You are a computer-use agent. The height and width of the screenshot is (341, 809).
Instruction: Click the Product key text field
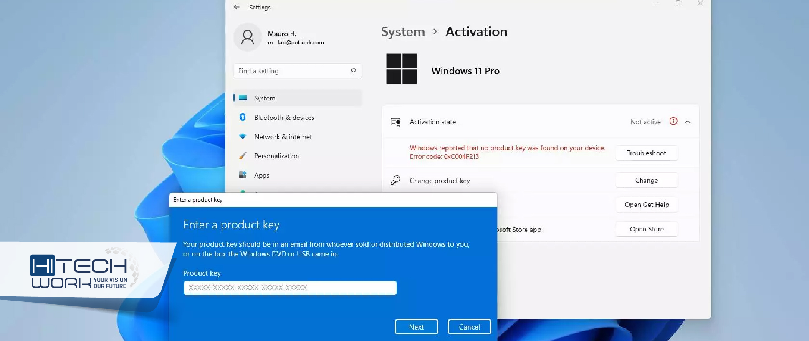[x=290, y=288]
